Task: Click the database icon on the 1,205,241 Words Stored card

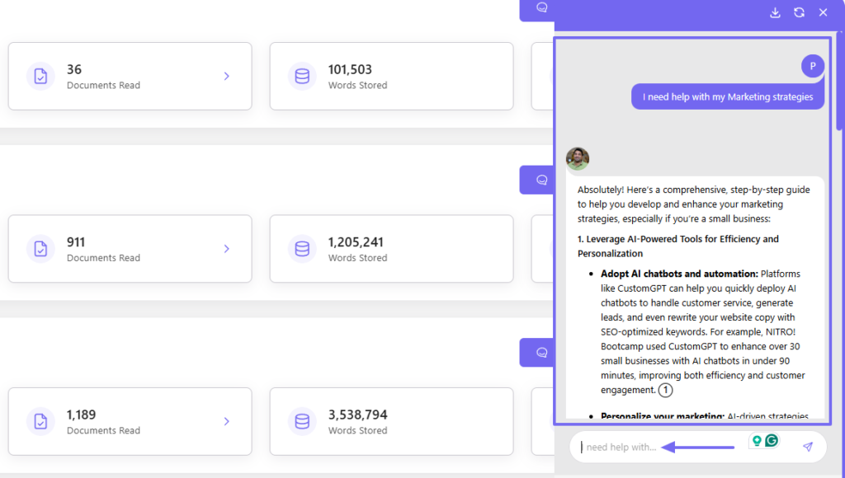Action: (302, 249)
